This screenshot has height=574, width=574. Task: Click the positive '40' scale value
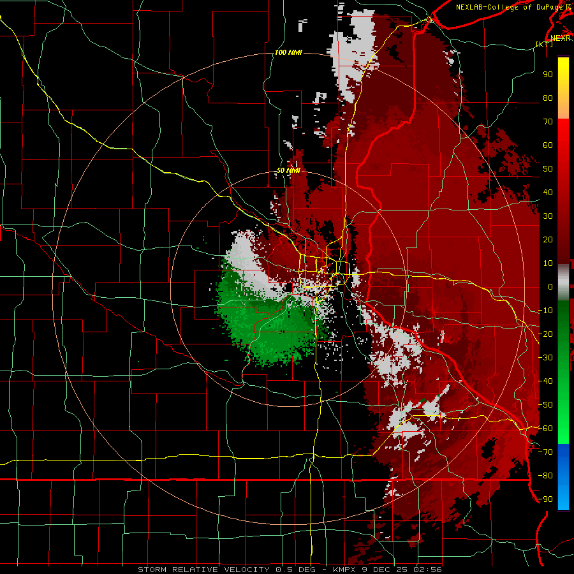coord(548,193)
